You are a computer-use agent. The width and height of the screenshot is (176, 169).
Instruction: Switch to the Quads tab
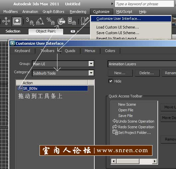click(x=70, y=51)
